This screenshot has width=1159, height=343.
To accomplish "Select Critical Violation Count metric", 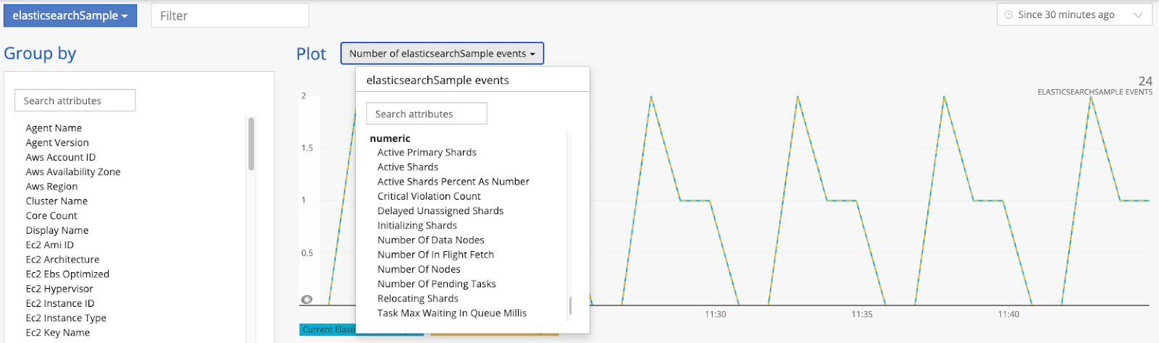I will pyautogui.click(x=429, y=196).
